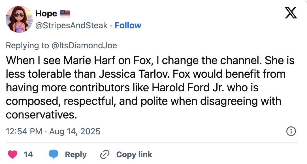Follow the @StripesAndSteak account
The width and height of the screenshot is (307, 164).
pos(128,25)
